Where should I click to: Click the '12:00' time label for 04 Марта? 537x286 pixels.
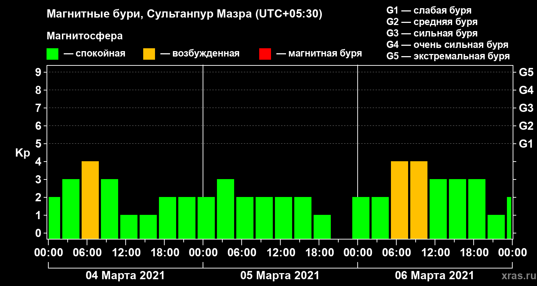click(x=126, y=253)
